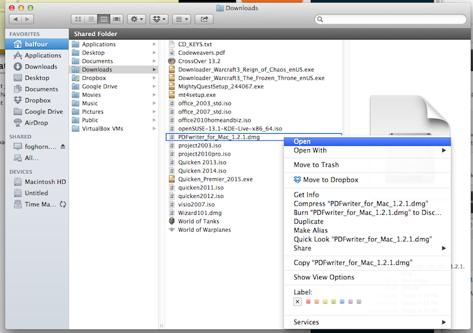Expand the Services submenu
Viewport: 473px width, 333px height.
click(367, 322)
